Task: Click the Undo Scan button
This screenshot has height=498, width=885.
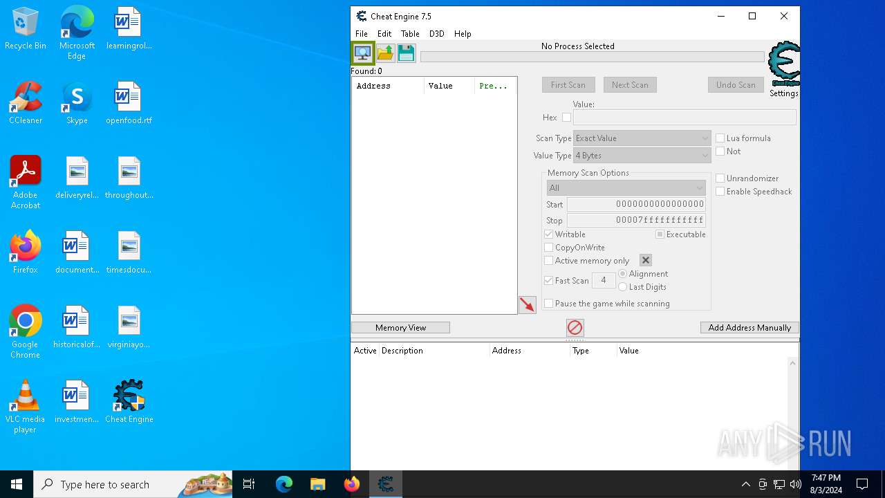Action: coord(736,85)
